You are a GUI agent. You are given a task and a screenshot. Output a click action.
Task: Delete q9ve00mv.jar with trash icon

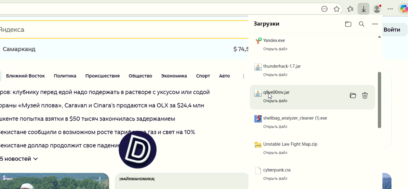tap(365, 95)
